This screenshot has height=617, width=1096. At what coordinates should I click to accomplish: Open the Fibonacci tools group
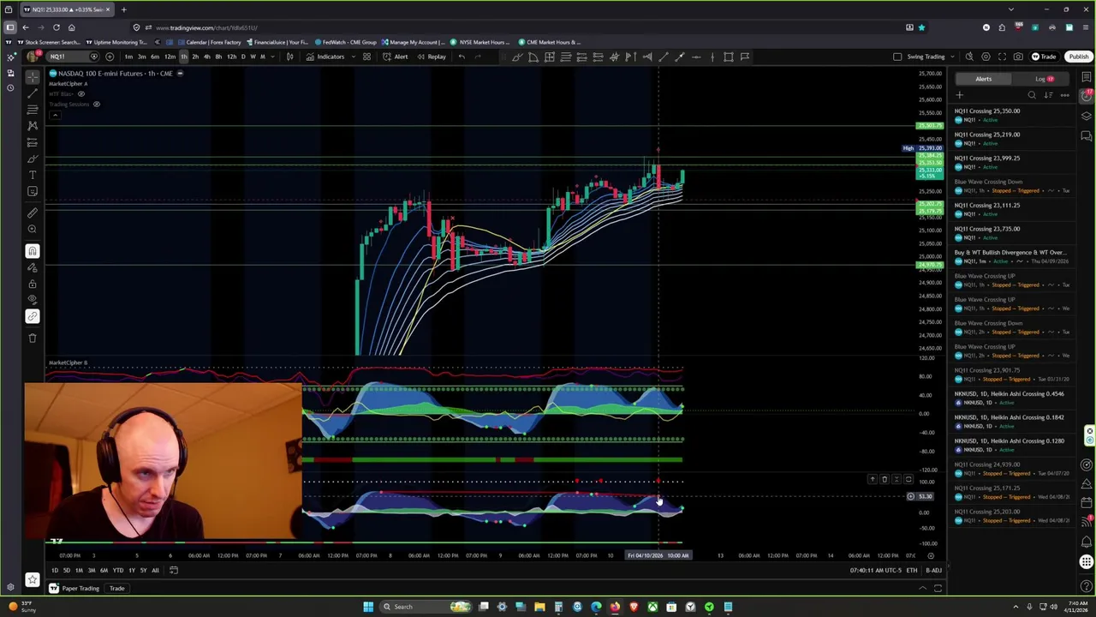[x=33, y=110]
